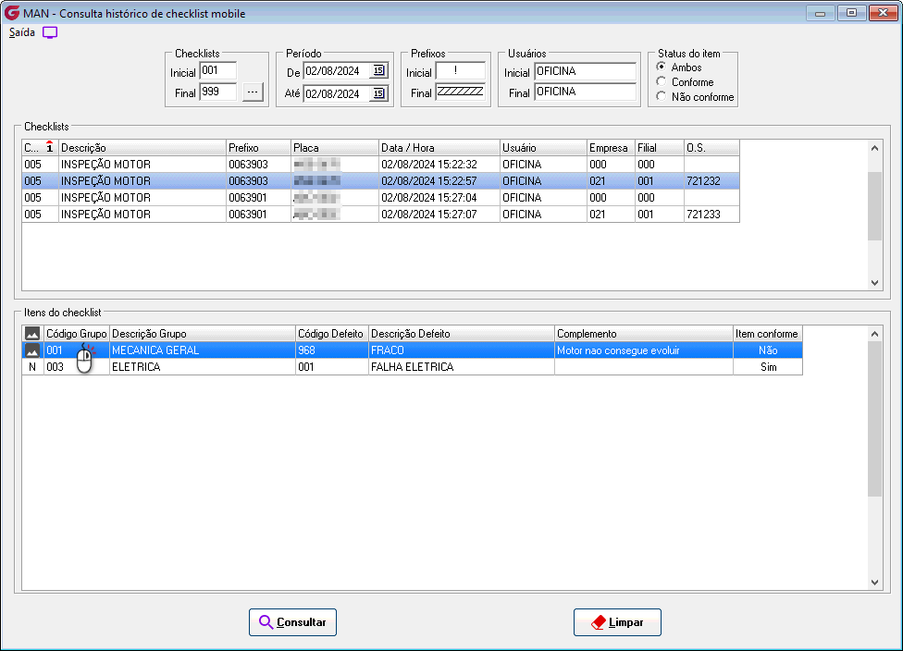The height and width of the screenshot is (651, 903).
Task: Click the Código Grupo column header
Action: pos(77,334)
